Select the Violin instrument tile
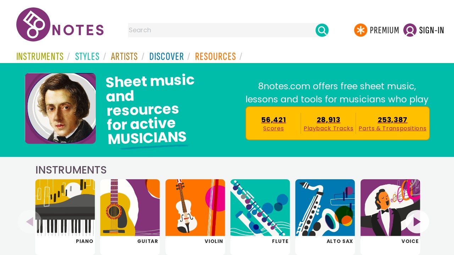Screen dimensions: 454x255 (195, 212)
